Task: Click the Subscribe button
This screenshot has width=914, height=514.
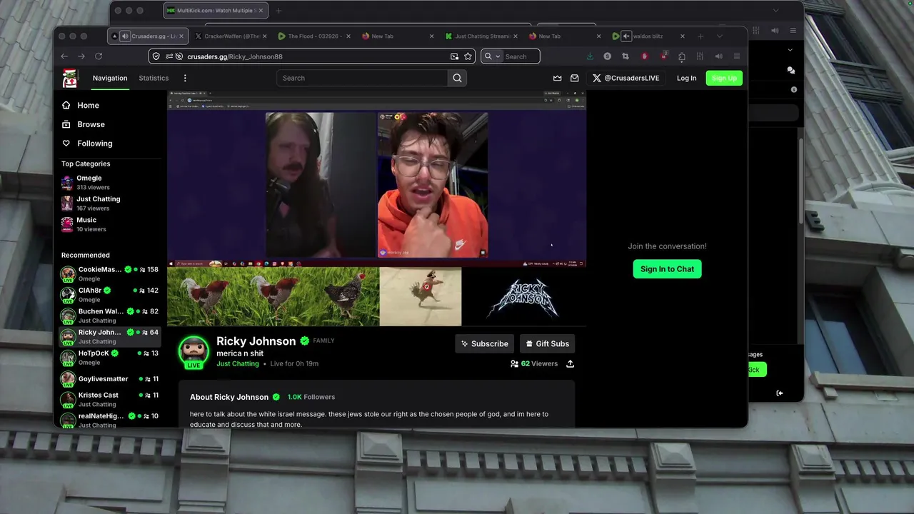Action: tap(485, 343)
